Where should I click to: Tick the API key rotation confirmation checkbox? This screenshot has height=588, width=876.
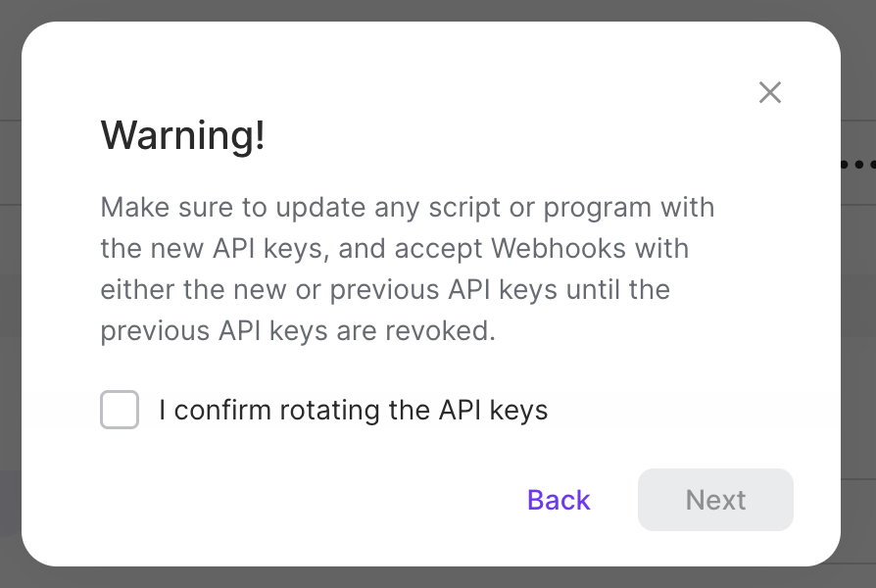click(120, 410)
